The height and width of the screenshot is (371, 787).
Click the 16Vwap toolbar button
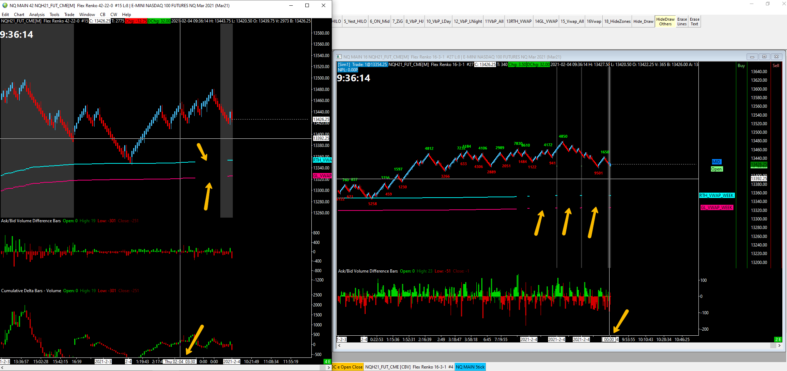click(x=594, y=21)
